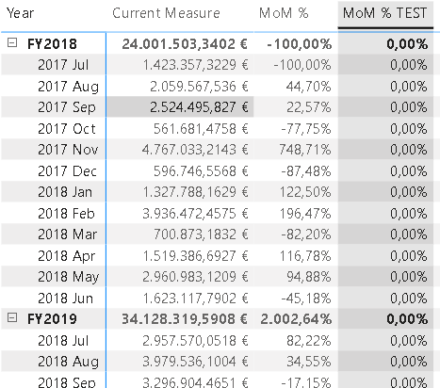Select the 2018 Jun row label
440x388 pixels.
(66, 299)
